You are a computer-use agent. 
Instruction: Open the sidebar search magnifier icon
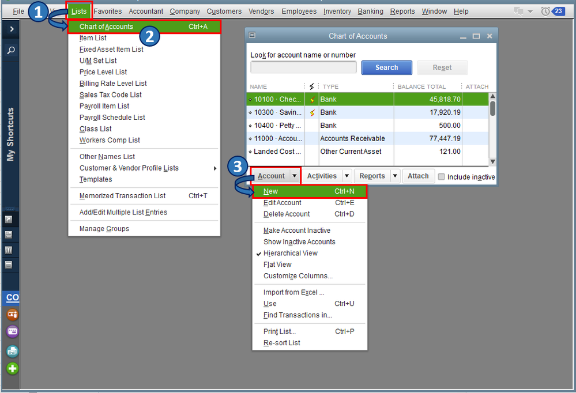(11, 50)
